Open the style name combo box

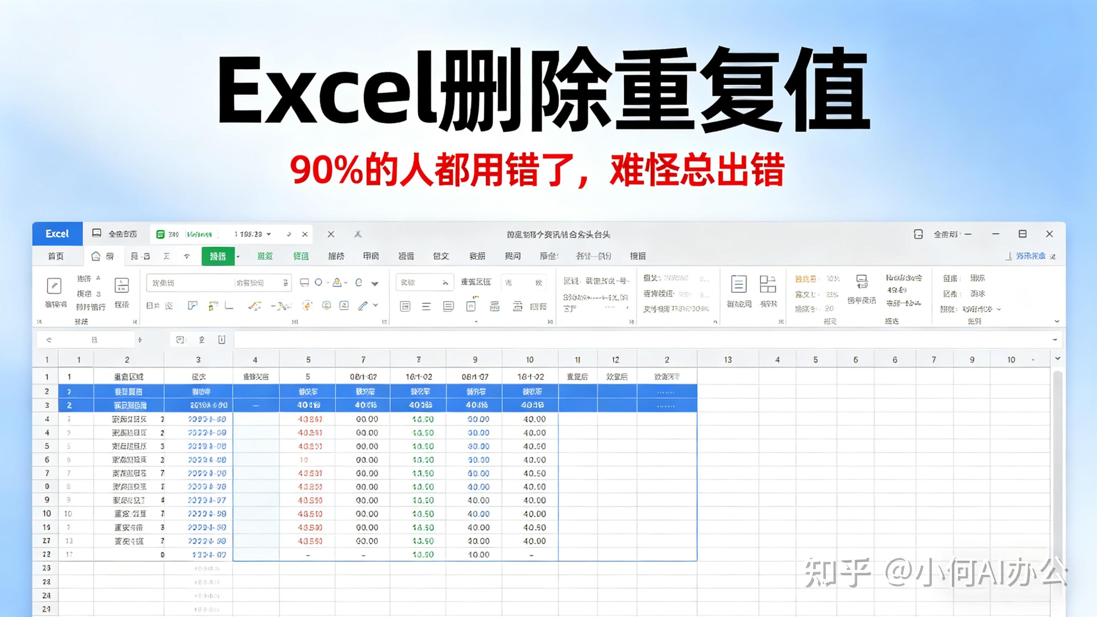click(x=425, y=283)
